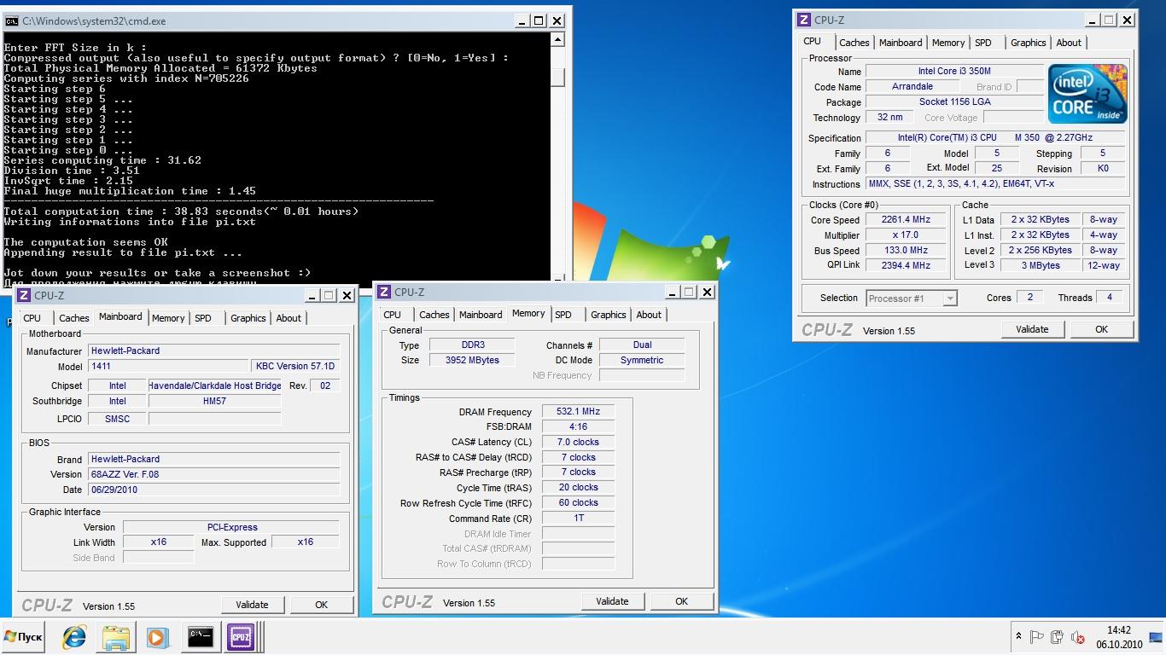Image resolution: width=1166 pixels, height=655 pixels.
Task: Open Graphics tab in Memory window
Action: pos(608,315)
